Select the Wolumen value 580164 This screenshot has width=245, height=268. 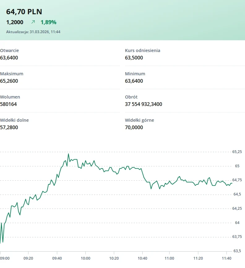[x=8, y=104]
